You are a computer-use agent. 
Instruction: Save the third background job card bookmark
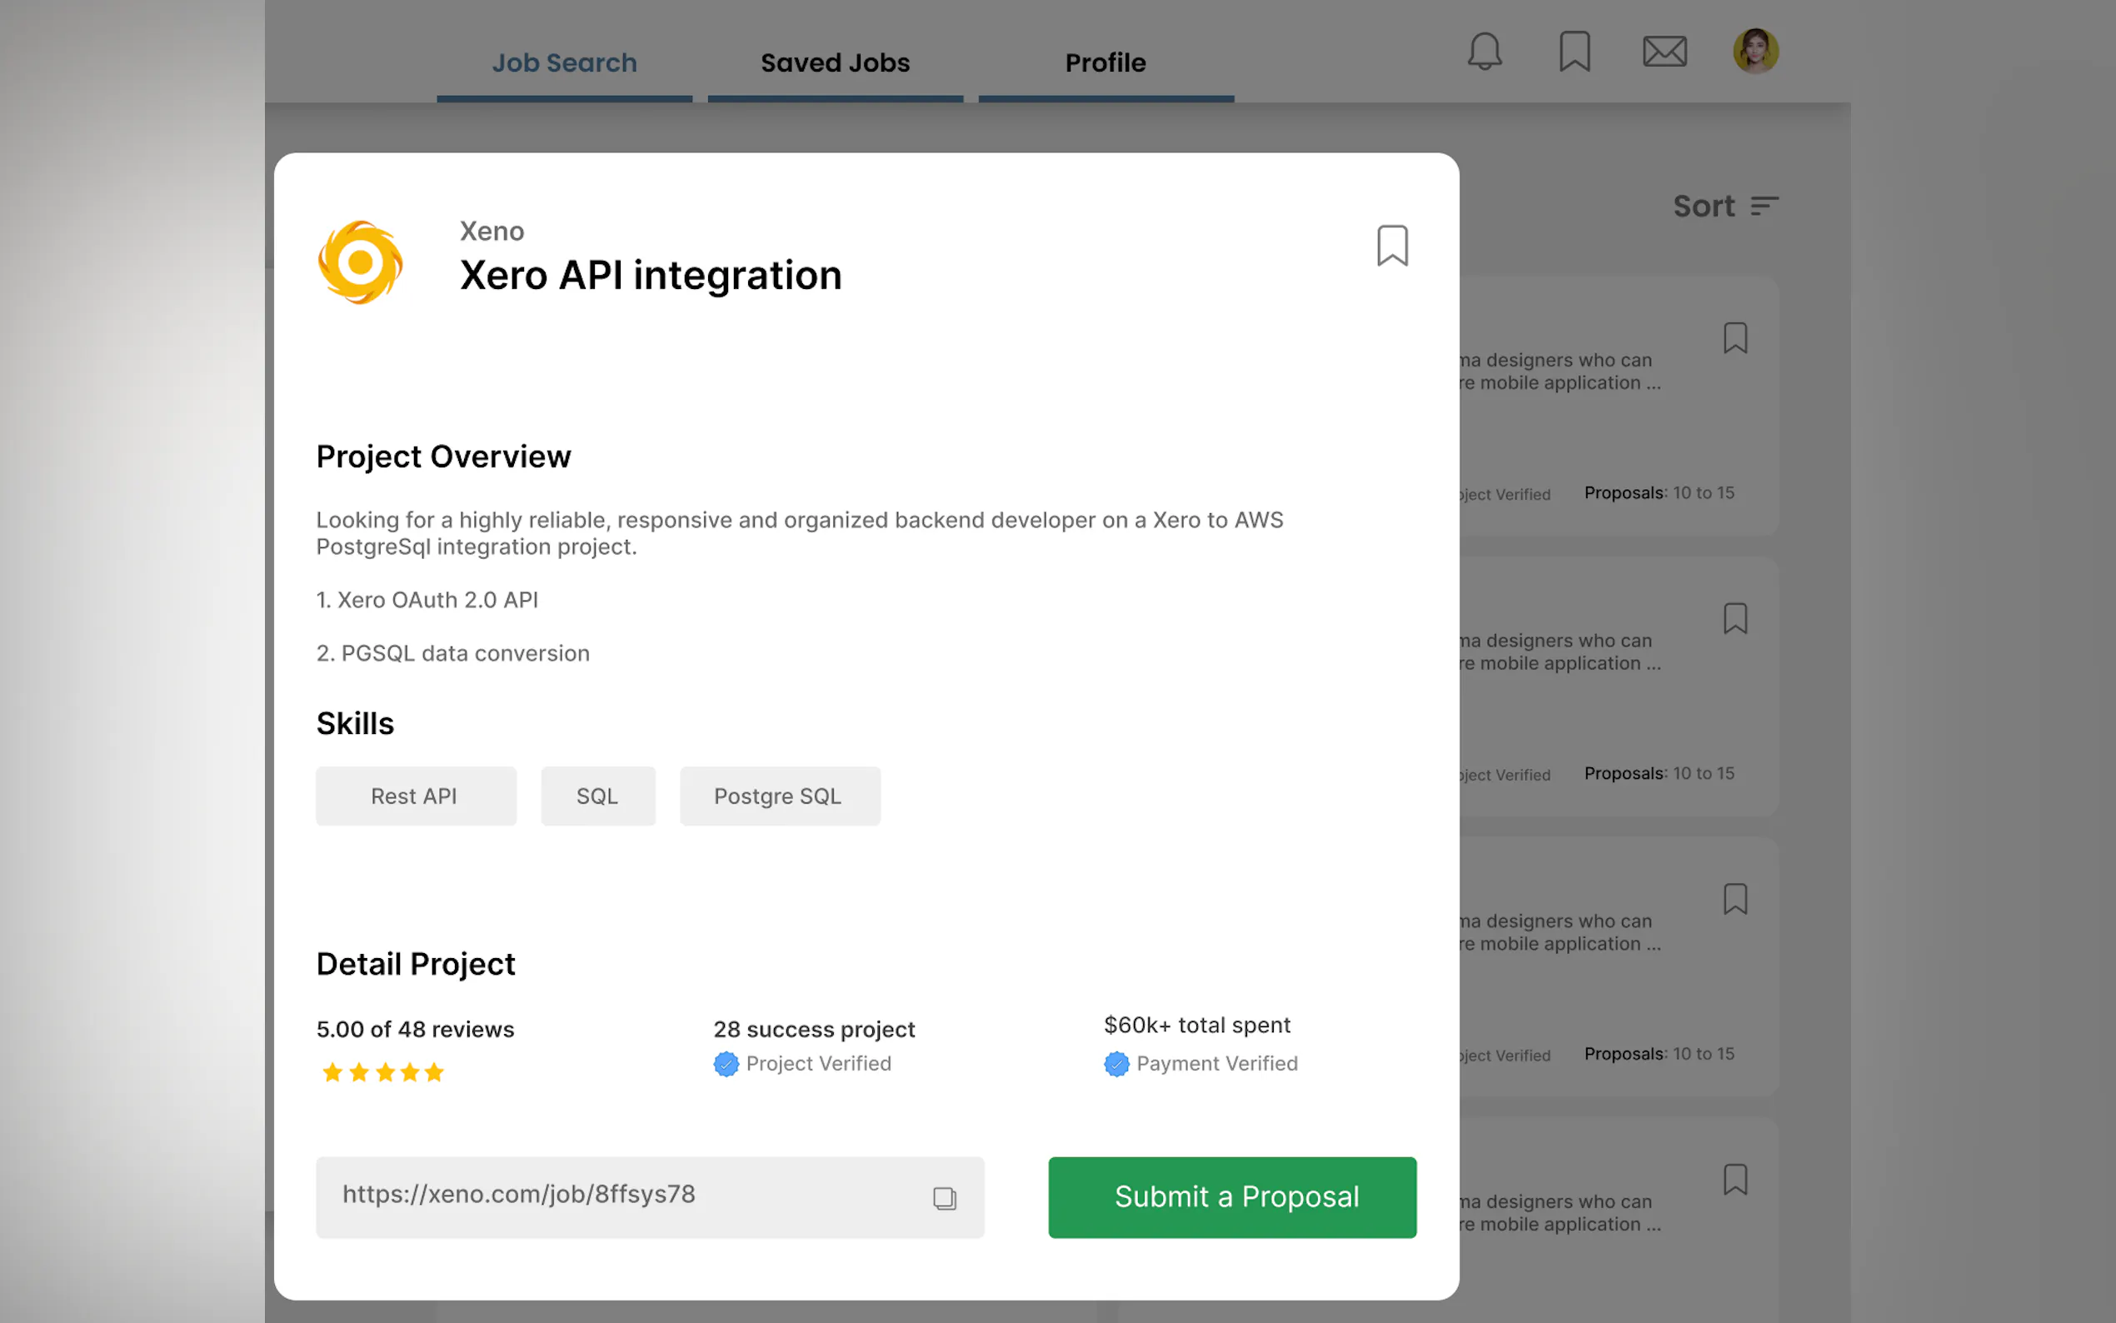1734,899
